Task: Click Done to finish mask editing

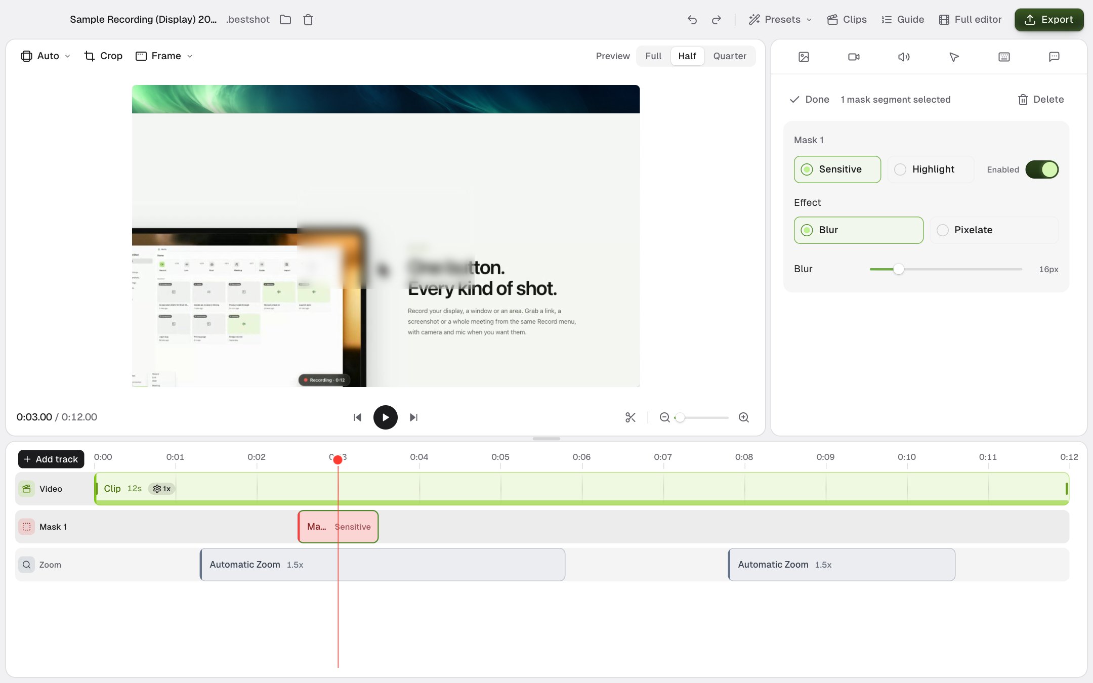Action: tap(810, 100)
